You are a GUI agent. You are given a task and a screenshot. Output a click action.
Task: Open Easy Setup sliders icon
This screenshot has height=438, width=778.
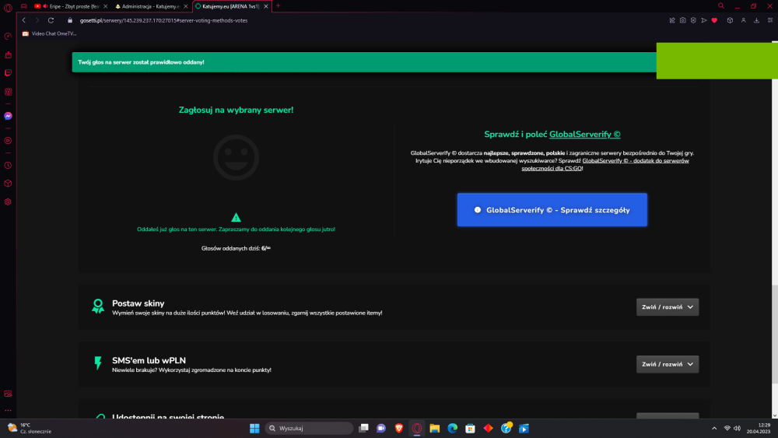pos(770,20)
